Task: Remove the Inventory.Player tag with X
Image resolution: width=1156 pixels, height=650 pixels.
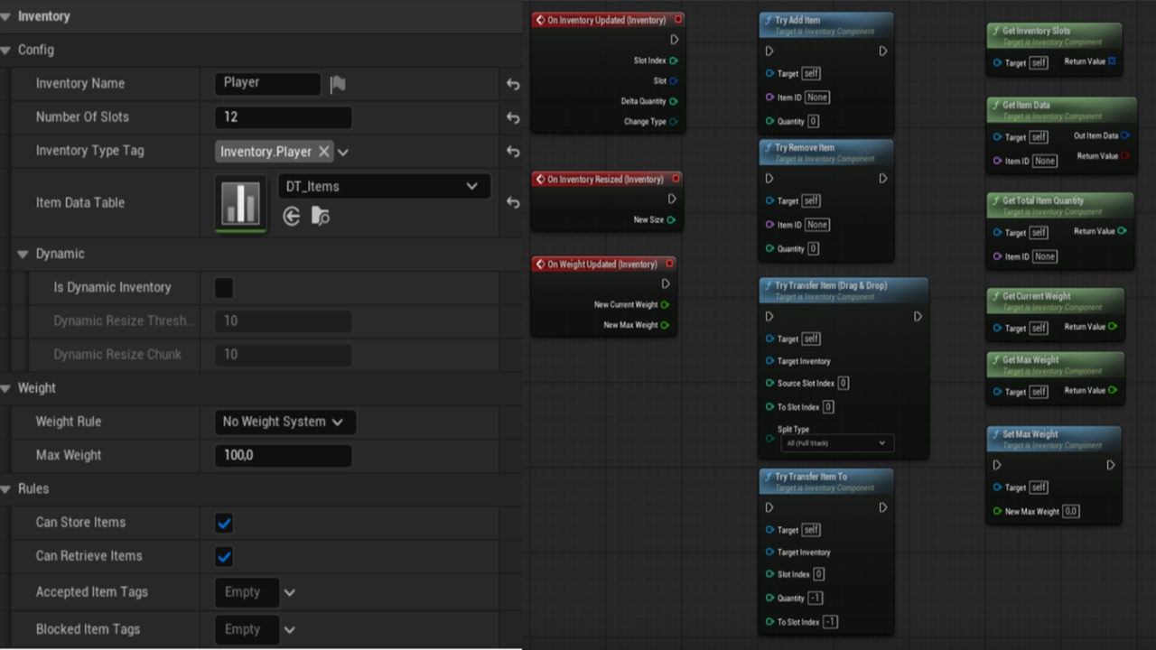Action: 323,152
